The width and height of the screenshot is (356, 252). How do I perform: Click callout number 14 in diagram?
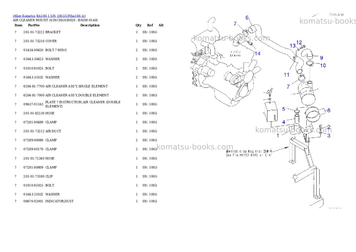tap(258, 54)
